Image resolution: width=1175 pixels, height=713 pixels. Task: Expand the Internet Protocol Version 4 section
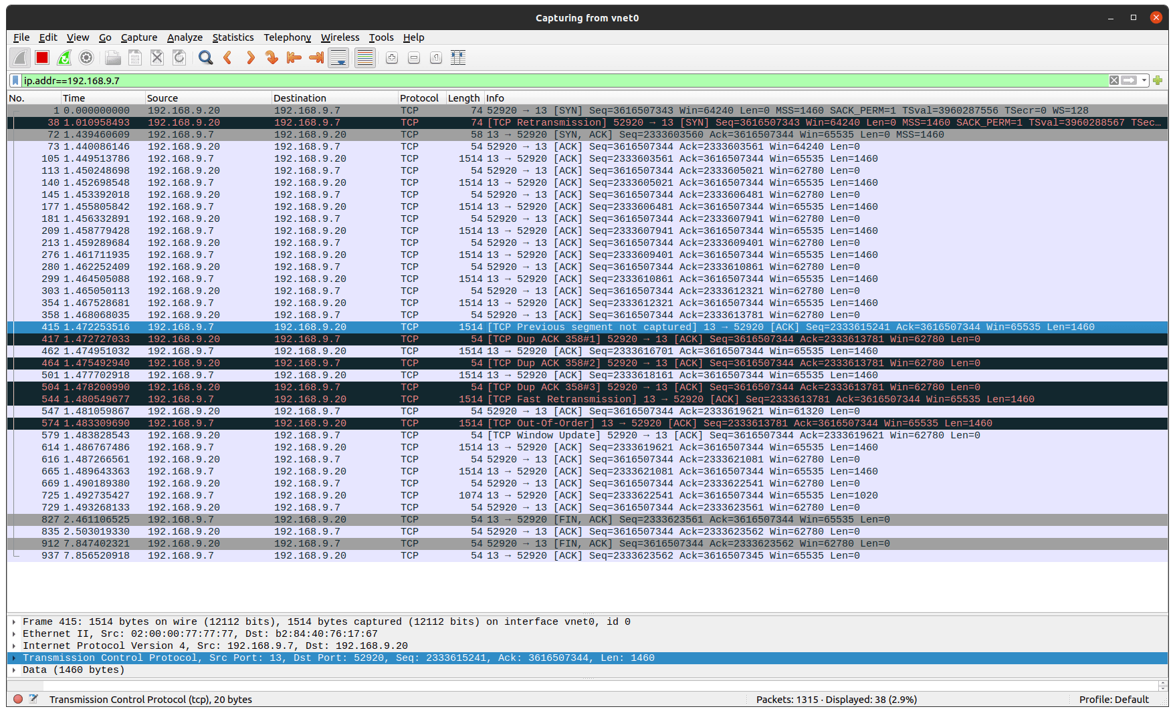[x=13, y=646]
